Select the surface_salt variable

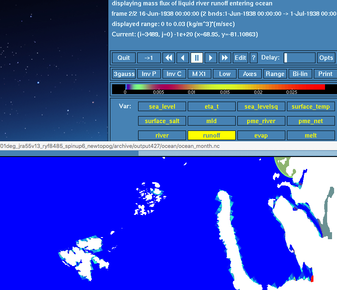click(x=162, y=121)
